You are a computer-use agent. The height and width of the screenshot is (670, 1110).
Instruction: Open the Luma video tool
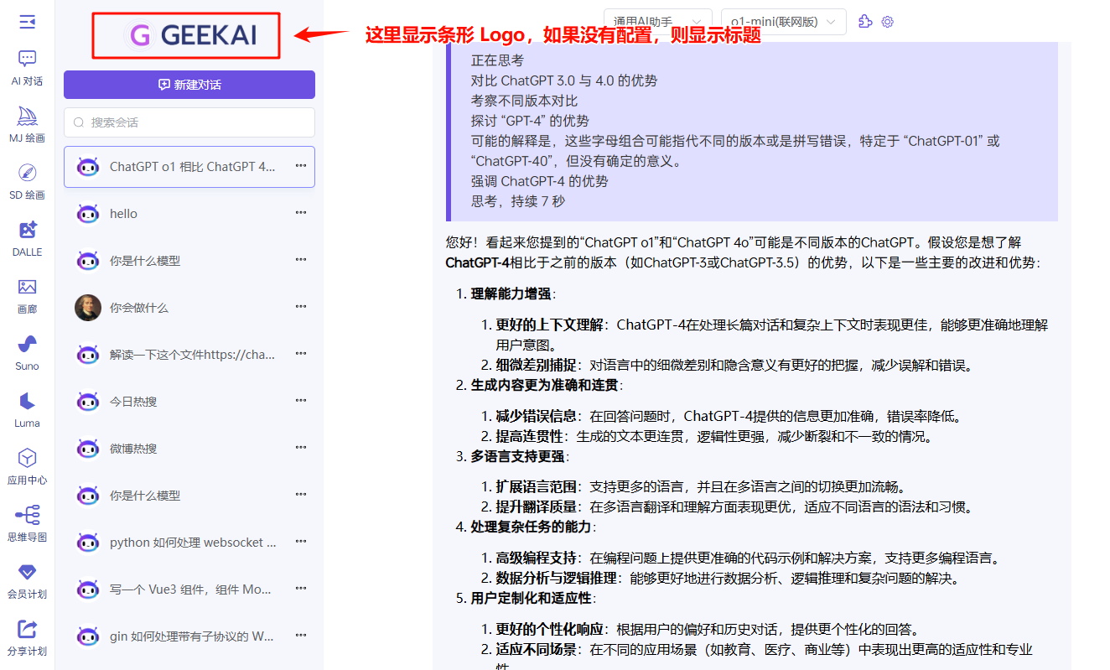click(x=27, y=409)
